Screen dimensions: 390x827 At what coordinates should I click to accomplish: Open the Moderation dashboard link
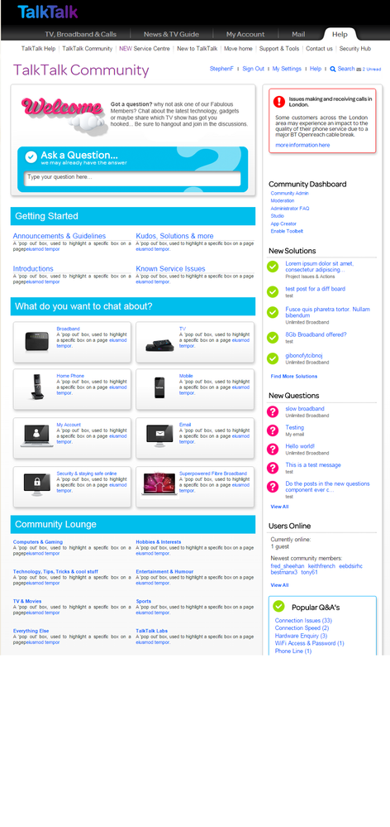tap(283, 201)
